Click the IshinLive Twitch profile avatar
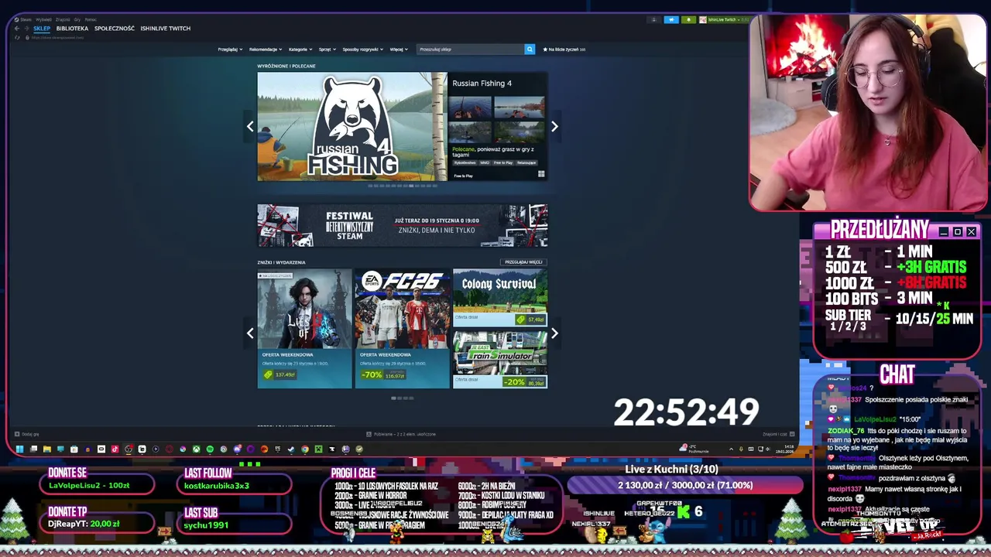The width and height of the screenshot is (991, 557). coord(703,19)
